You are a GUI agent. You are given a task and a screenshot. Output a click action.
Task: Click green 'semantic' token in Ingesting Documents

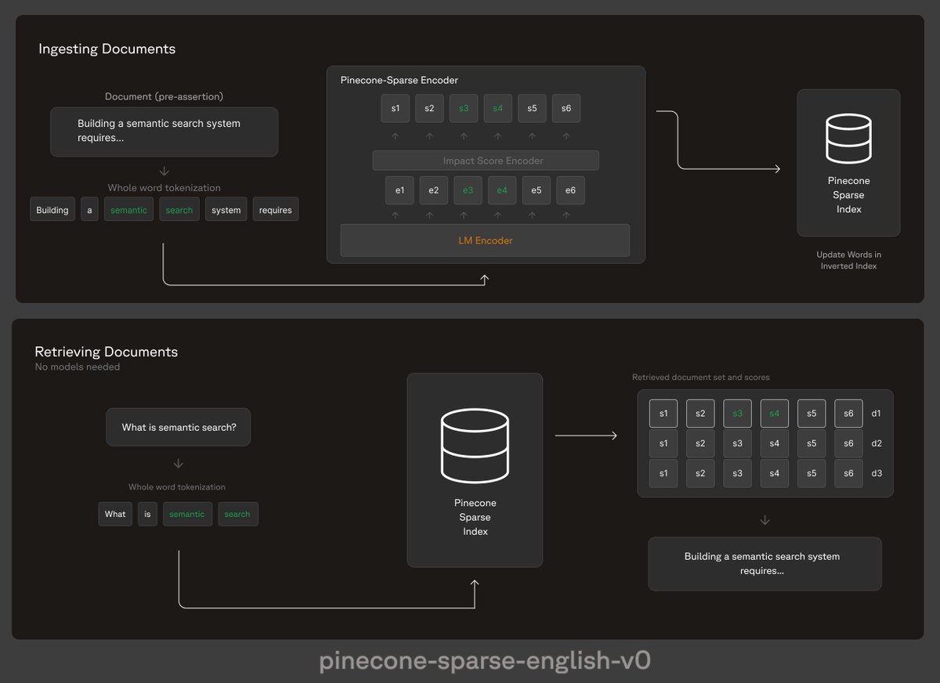pos(128,210)
